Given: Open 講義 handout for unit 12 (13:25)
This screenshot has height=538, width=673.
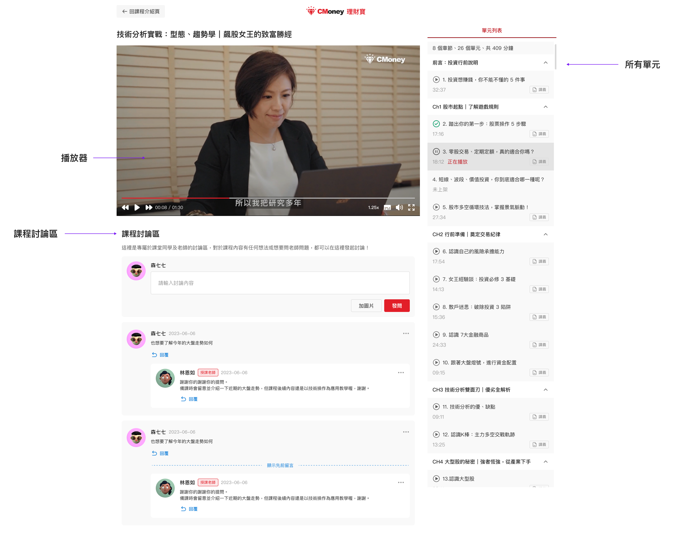Looking at the screenshot, I should [x=539, y=445].
